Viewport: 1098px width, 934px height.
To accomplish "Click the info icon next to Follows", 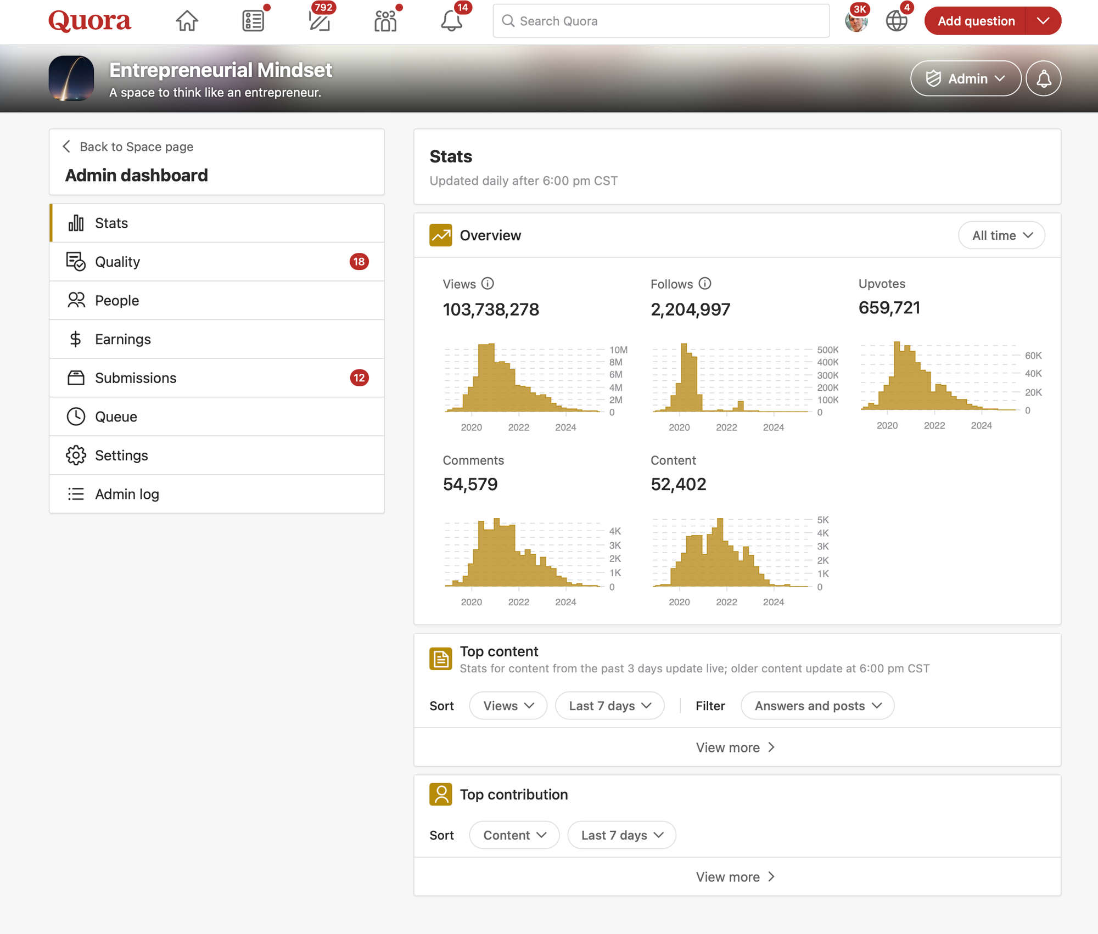I will point(705,284).
